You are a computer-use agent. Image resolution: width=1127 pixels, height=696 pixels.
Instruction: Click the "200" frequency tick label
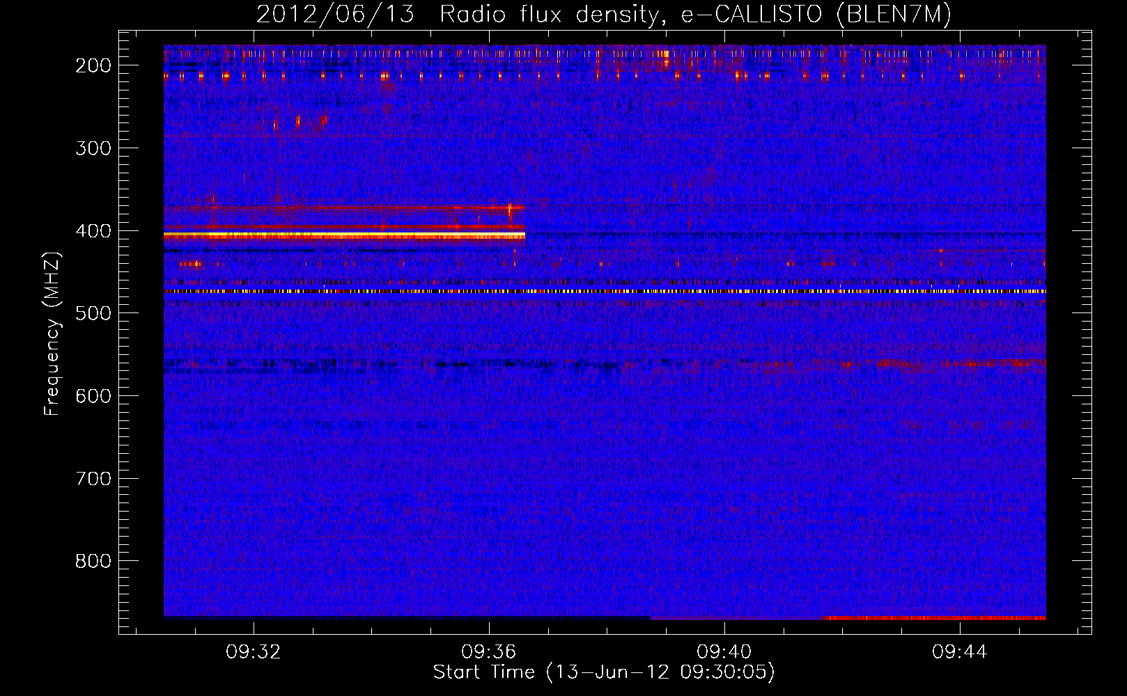pos(93,65)
